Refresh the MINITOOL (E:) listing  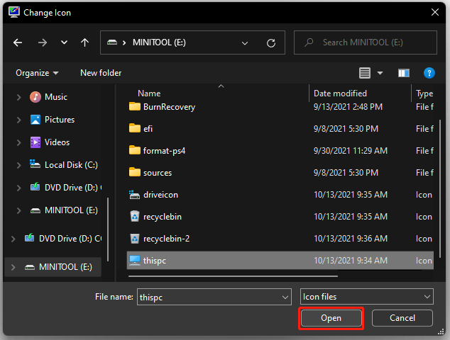(x=271, y=43)
